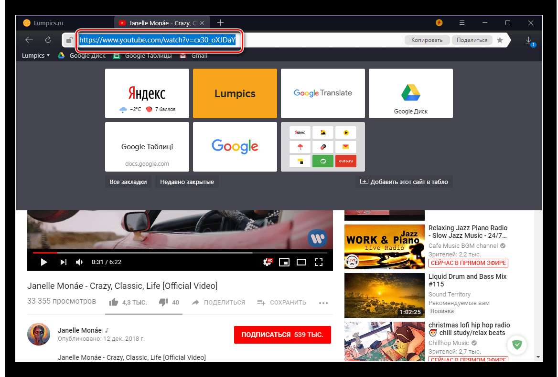Open the mail envelope mini tile
The height and width of the screenshot is (377, 558).
[x=345, y=147]
